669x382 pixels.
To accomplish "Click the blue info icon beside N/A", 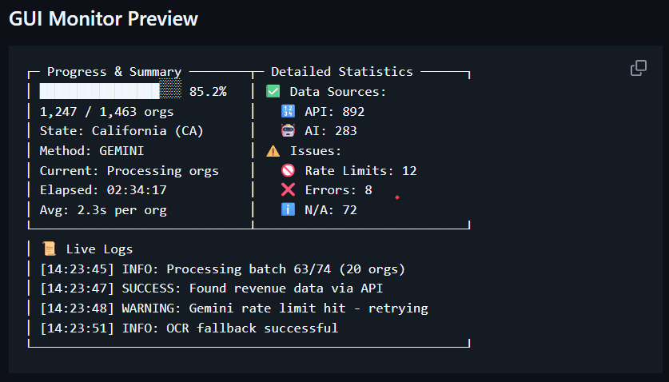I will (x=288, y=209).
